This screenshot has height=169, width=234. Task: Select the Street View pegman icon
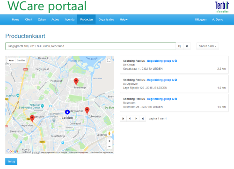110,133
